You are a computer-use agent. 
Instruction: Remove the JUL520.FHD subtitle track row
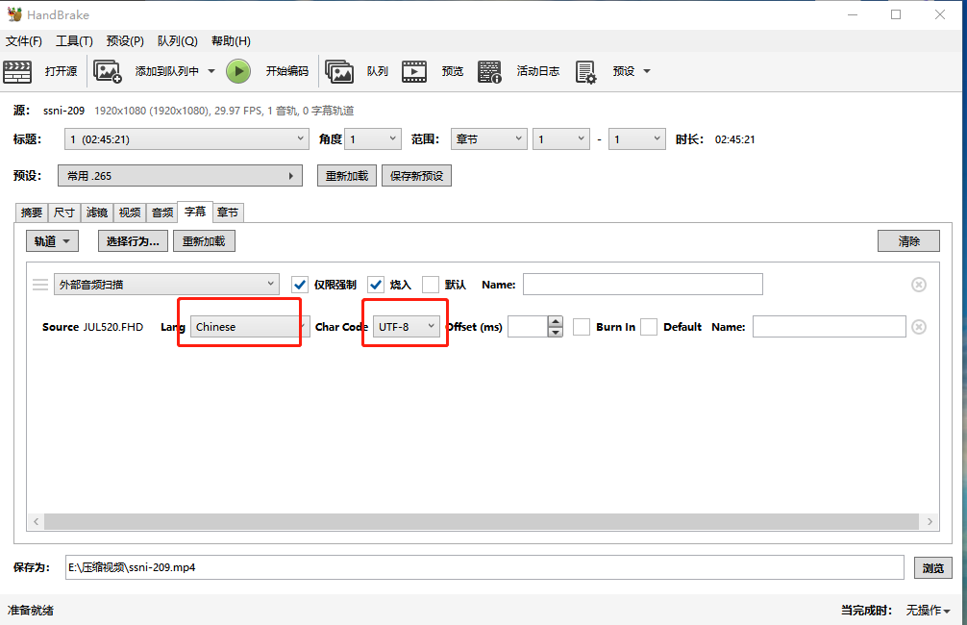[918, 327]
